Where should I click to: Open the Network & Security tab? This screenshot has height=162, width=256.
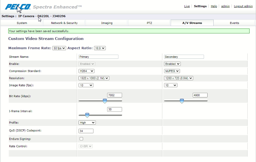[x=64, y=23]
